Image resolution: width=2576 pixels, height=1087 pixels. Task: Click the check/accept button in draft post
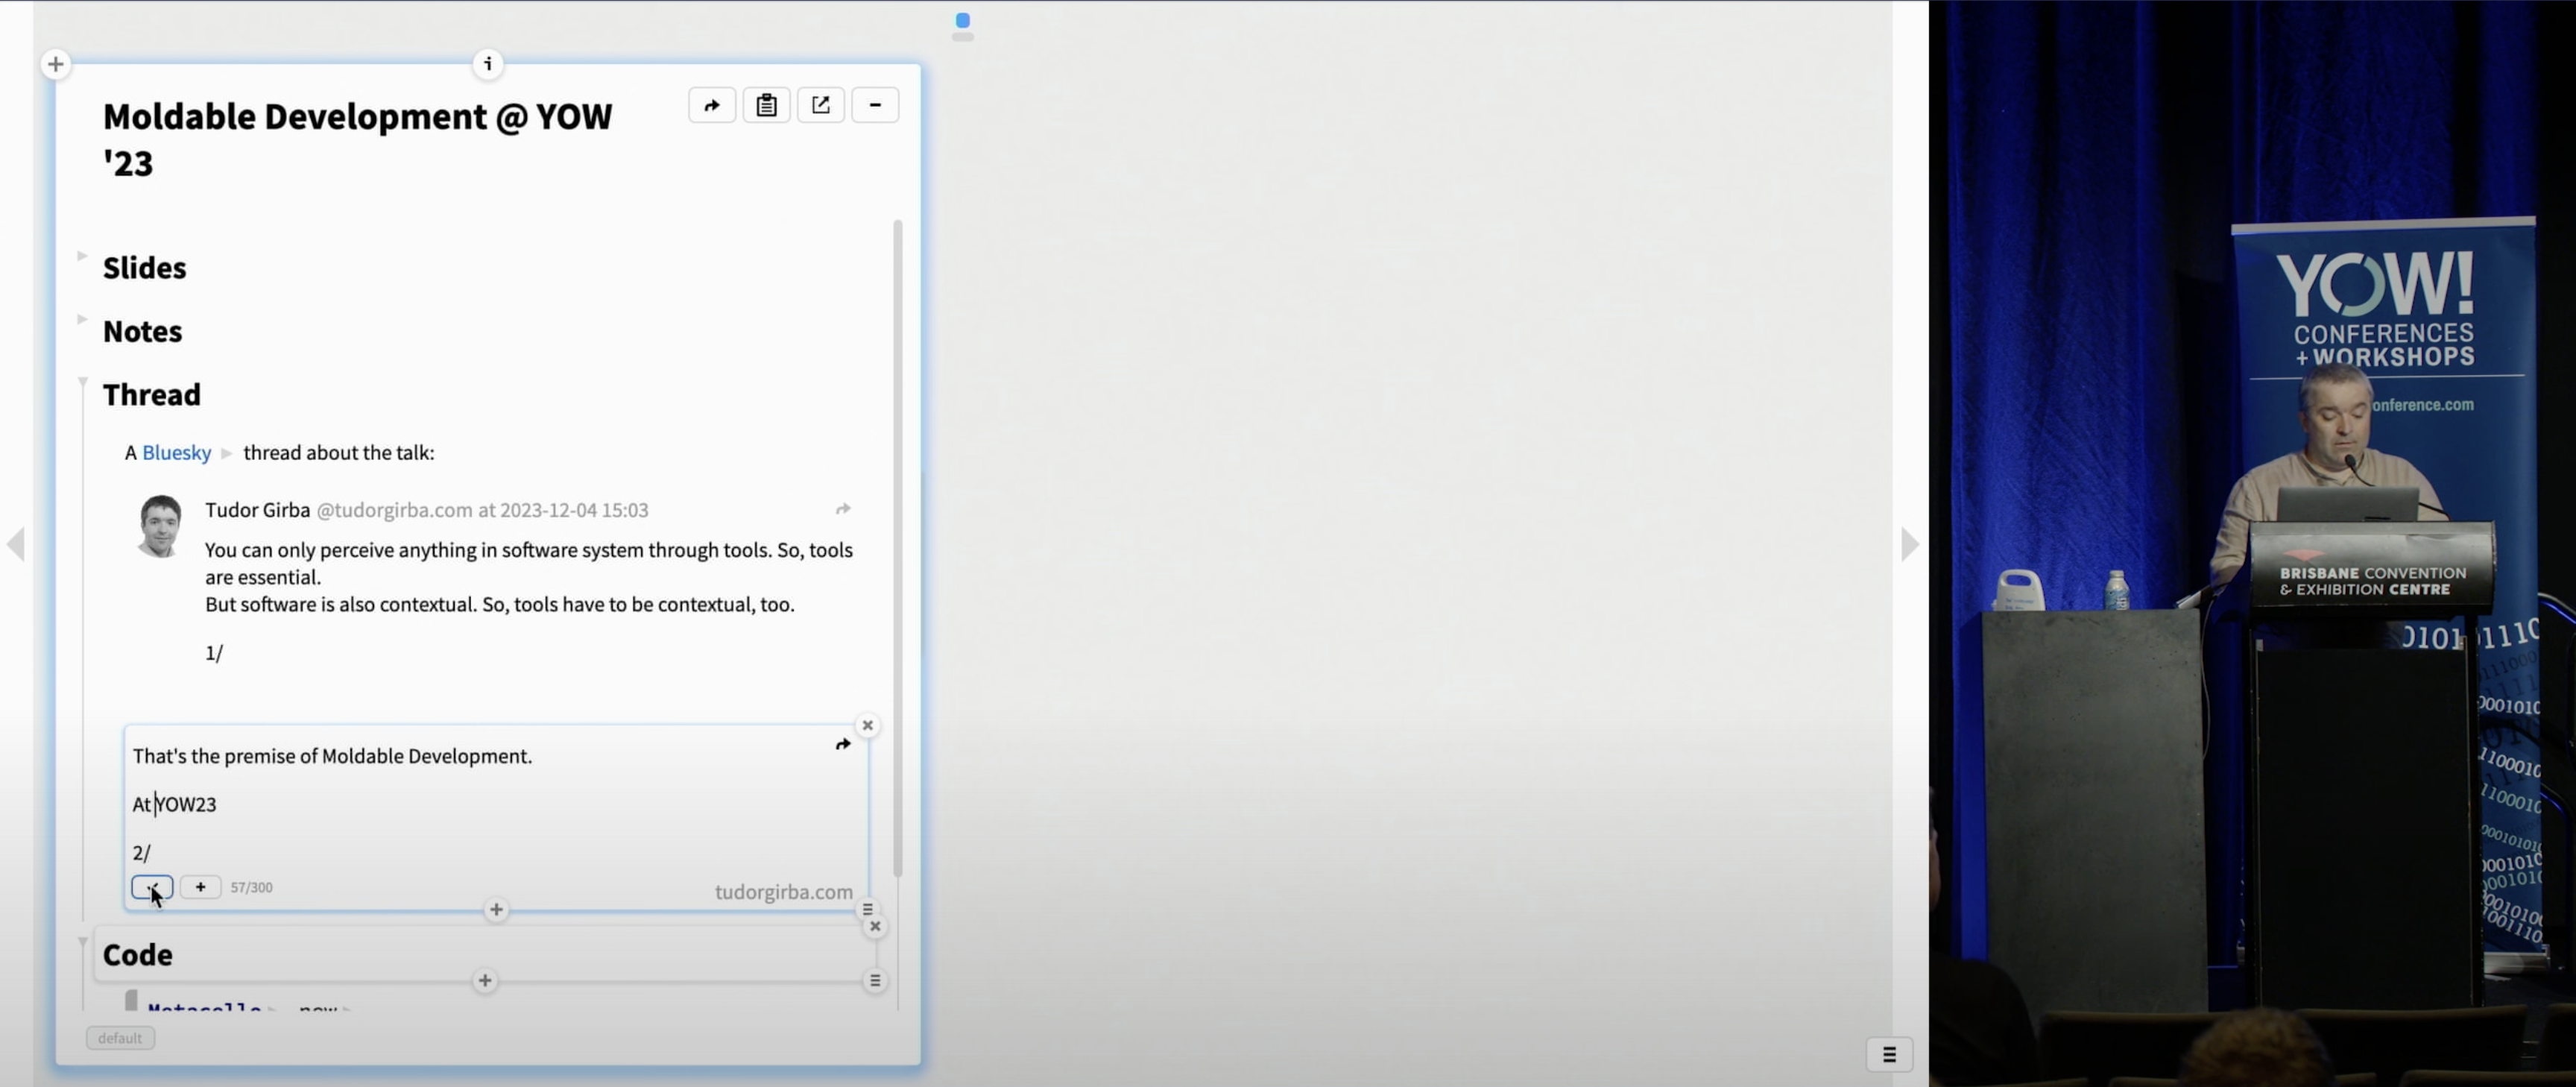[x=152, y=887]
